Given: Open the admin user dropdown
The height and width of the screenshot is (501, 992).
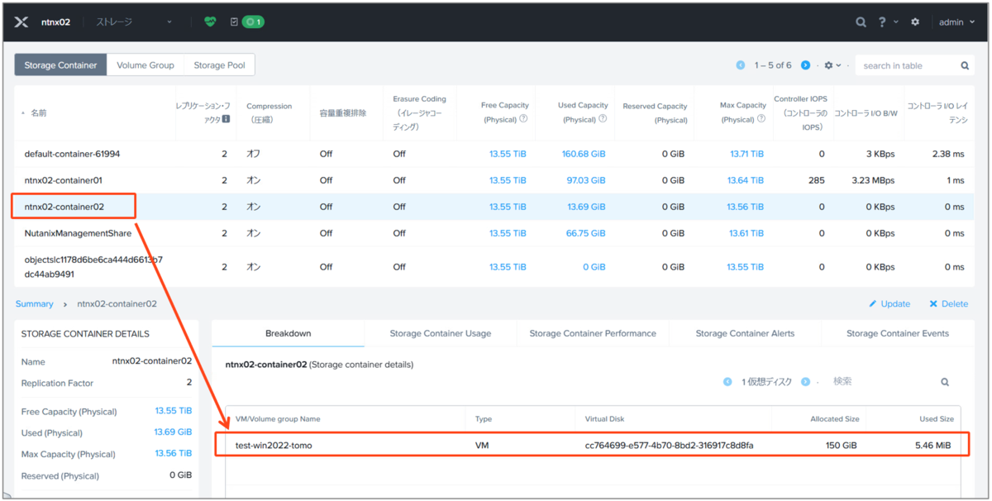Looking at the screenshot, I should point(956,22).
